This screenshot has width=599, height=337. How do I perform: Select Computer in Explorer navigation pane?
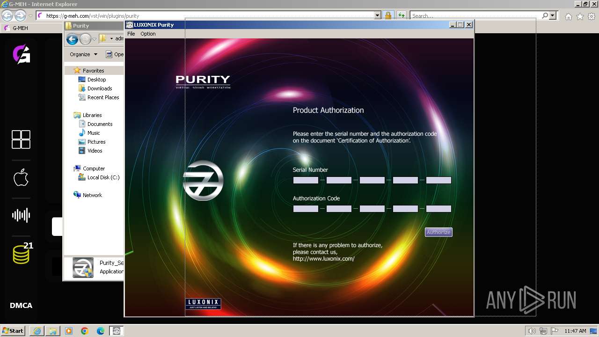pyautogui.click(x=94, y=168)
